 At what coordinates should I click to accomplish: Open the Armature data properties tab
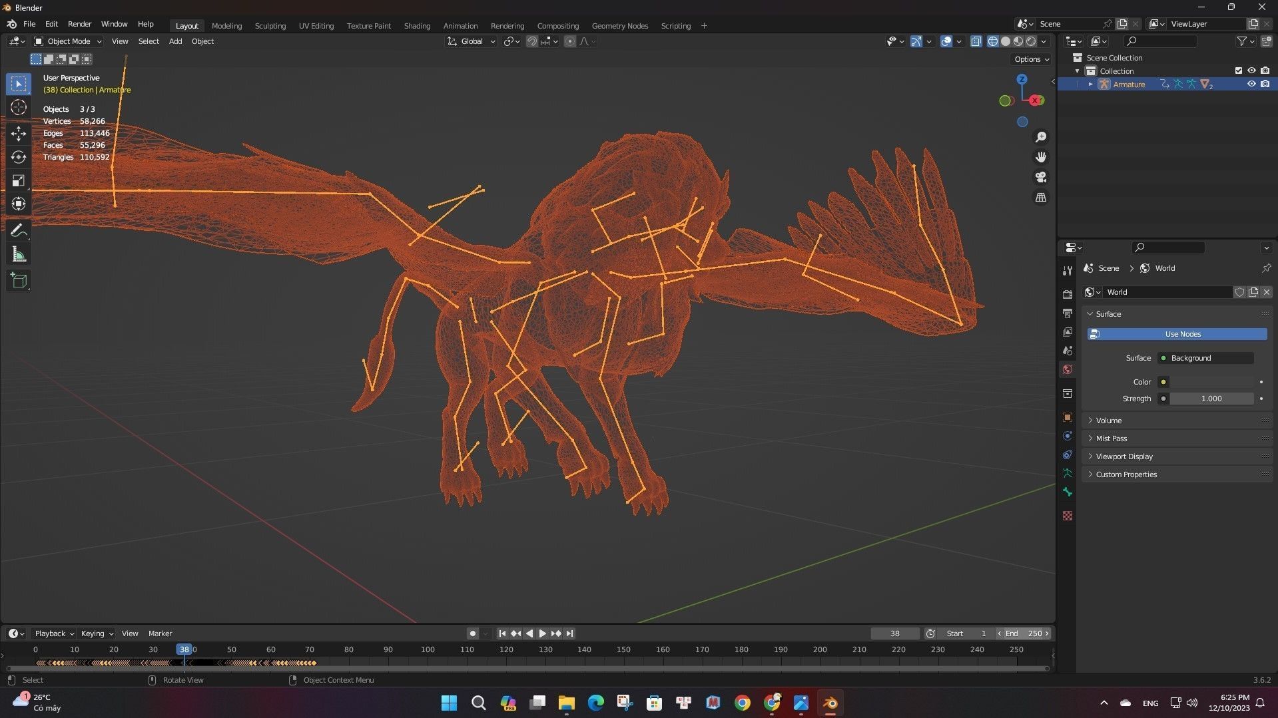coord(1068,473)
